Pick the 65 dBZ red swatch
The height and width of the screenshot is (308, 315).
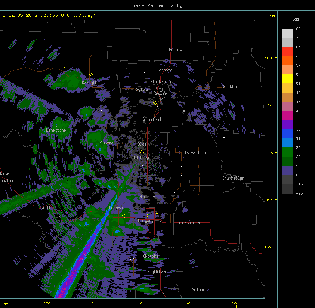coord(287,51)
